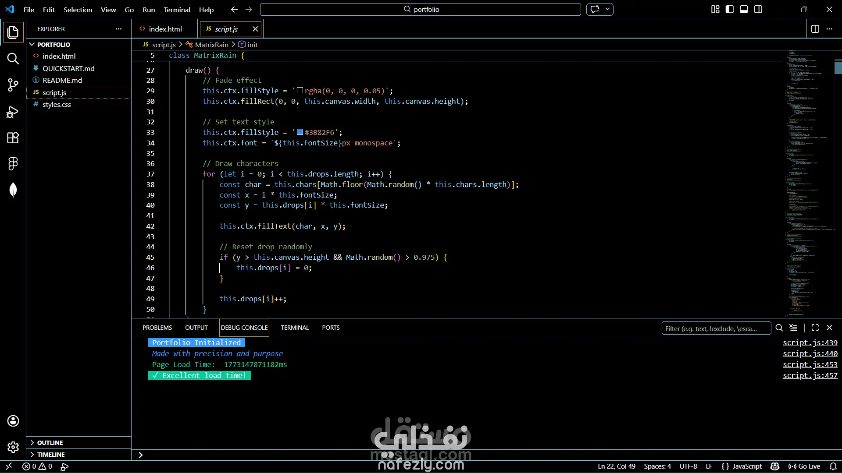Open Search in the activity bar
The image size is (842, 473).
click(x=13, y=59)
